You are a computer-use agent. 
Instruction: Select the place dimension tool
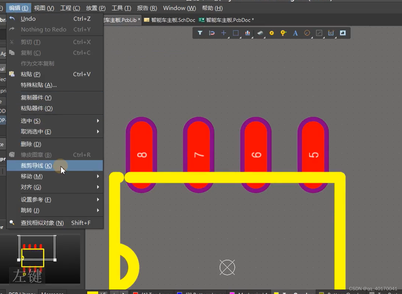(x=331, y=33)
